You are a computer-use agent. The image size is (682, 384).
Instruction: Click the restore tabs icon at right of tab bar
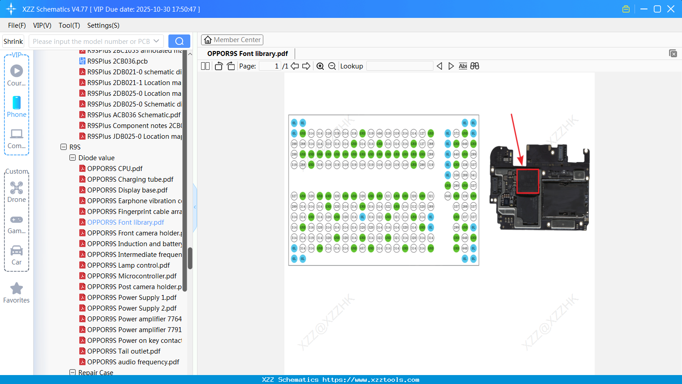tap(673, 53)
